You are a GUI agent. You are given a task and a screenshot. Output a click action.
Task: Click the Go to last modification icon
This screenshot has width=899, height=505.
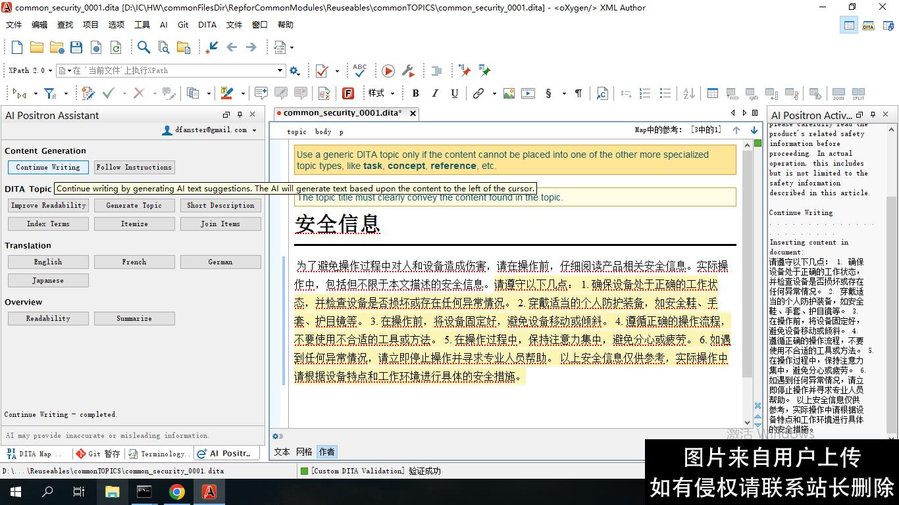click(x=212, y=47)
